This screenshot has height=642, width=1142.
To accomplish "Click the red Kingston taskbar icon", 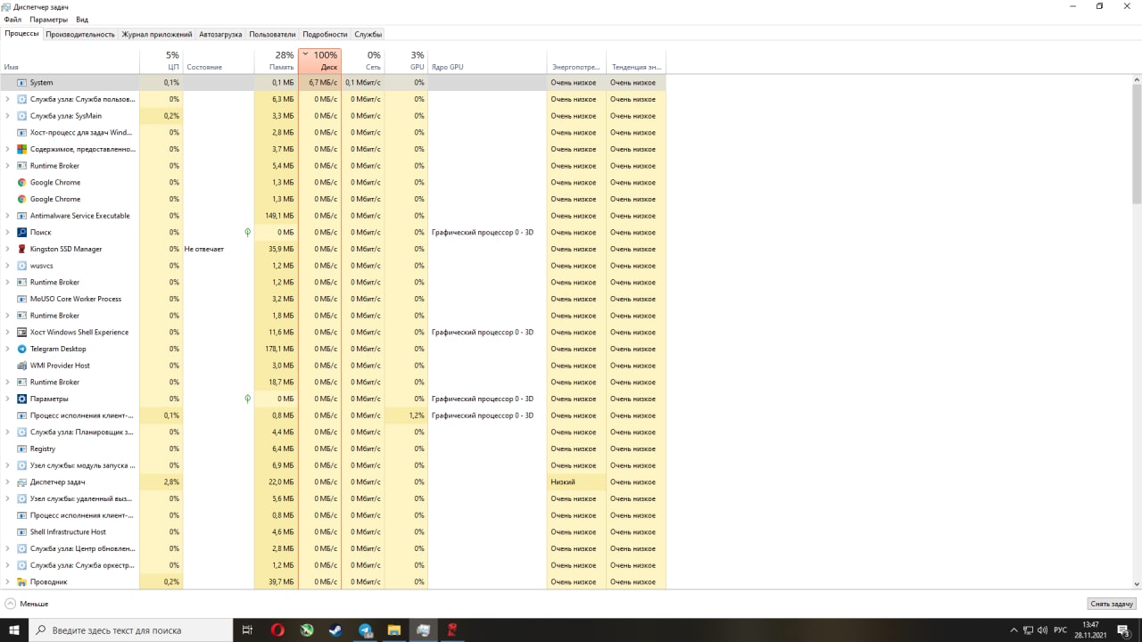I will (x=452, y=630).
